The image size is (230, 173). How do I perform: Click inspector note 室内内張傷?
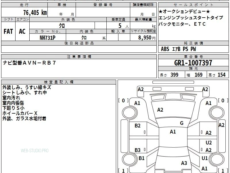point(13,103)
